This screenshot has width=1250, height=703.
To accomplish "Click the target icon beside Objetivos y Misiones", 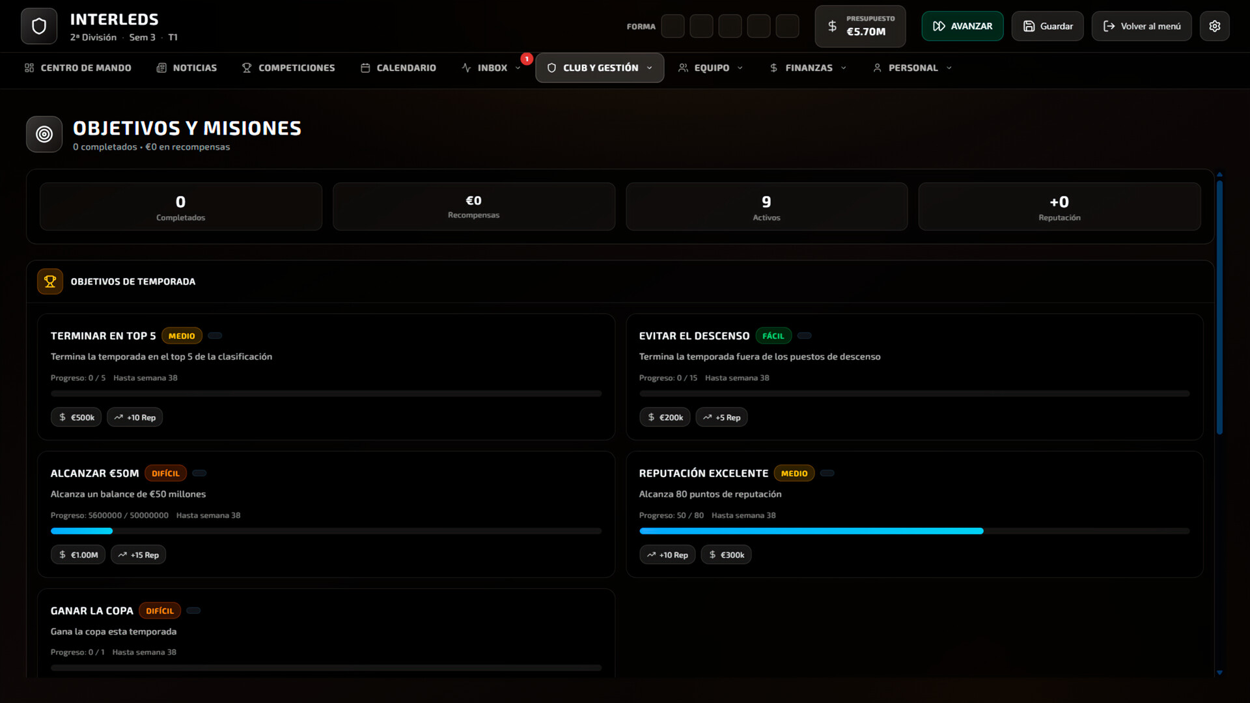I will pyautogui.click(x=44, y=134).
